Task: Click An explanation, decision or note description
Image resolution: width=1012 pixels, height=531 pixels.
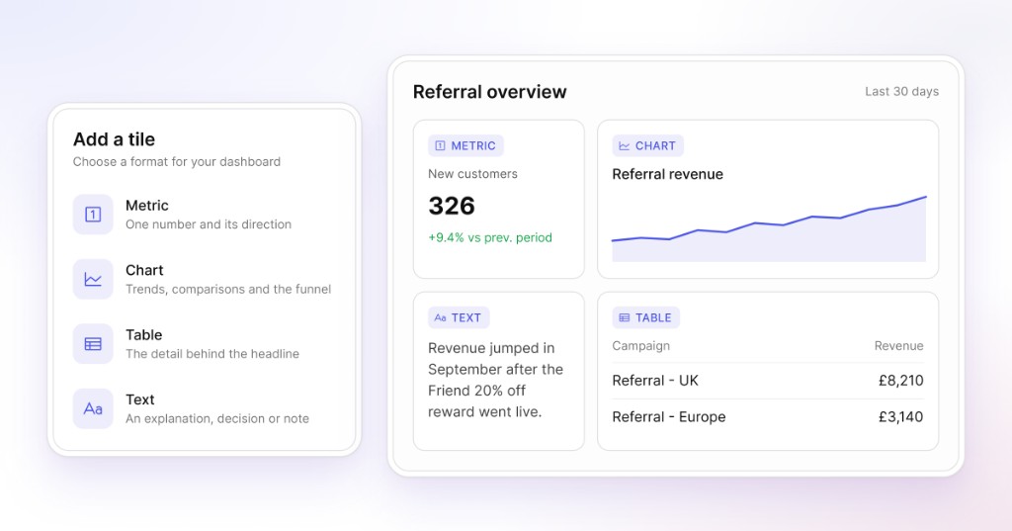Action: coord(216,418)
